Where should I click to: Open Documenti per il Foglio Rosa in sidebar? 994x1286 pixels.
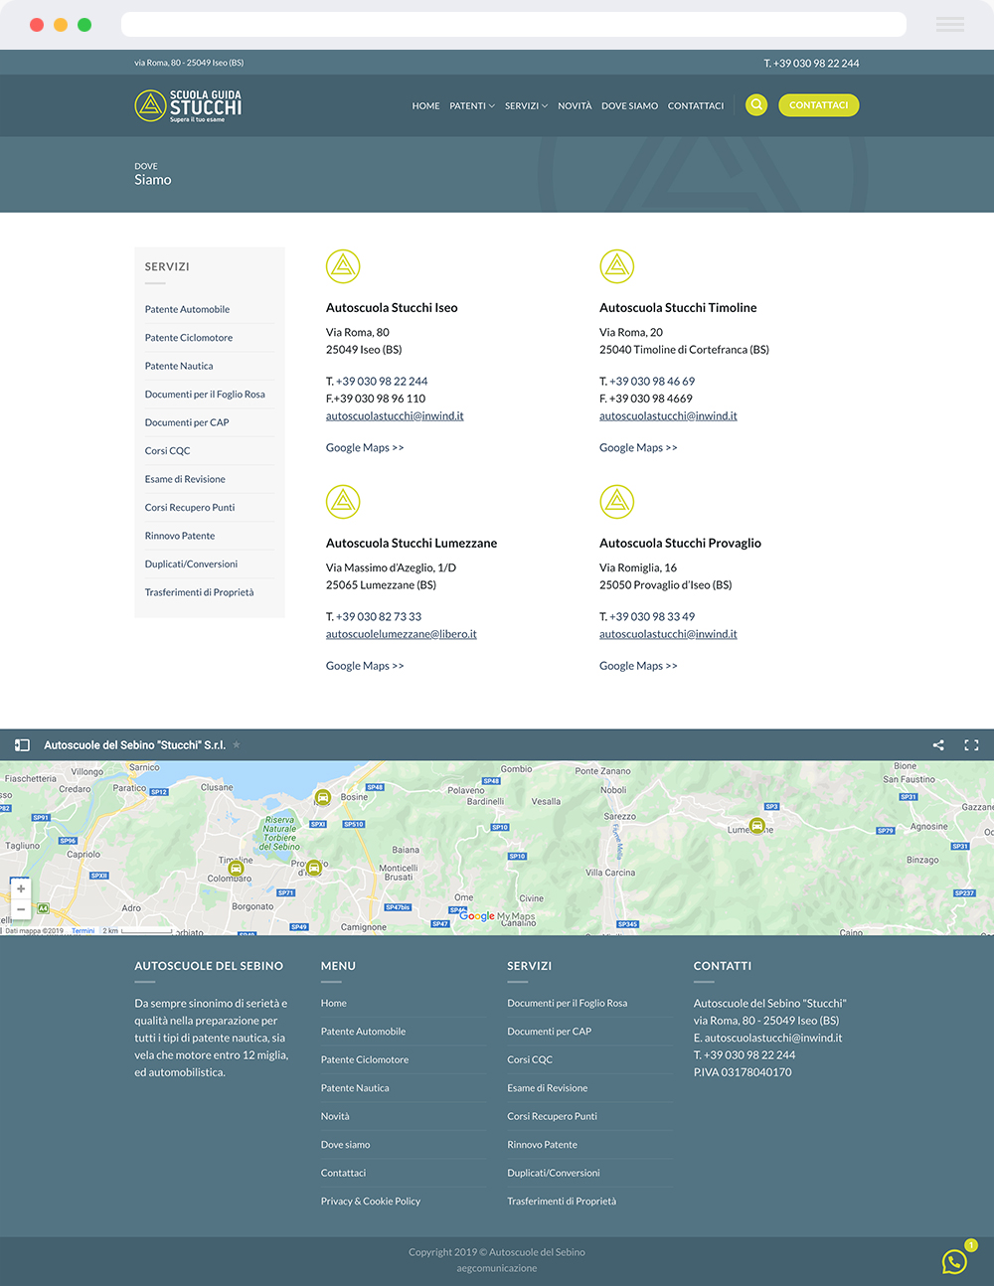click(205, 395)
